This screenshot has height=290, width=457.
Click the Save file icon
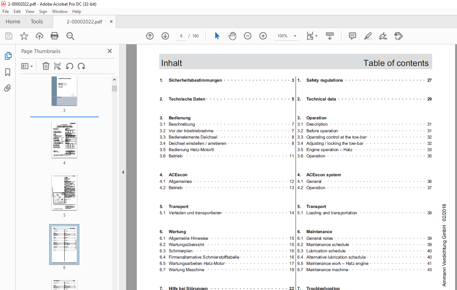(9, 36)
